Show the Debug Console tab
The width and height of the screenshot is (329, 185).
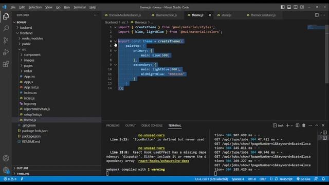click(x=152, y=125)
